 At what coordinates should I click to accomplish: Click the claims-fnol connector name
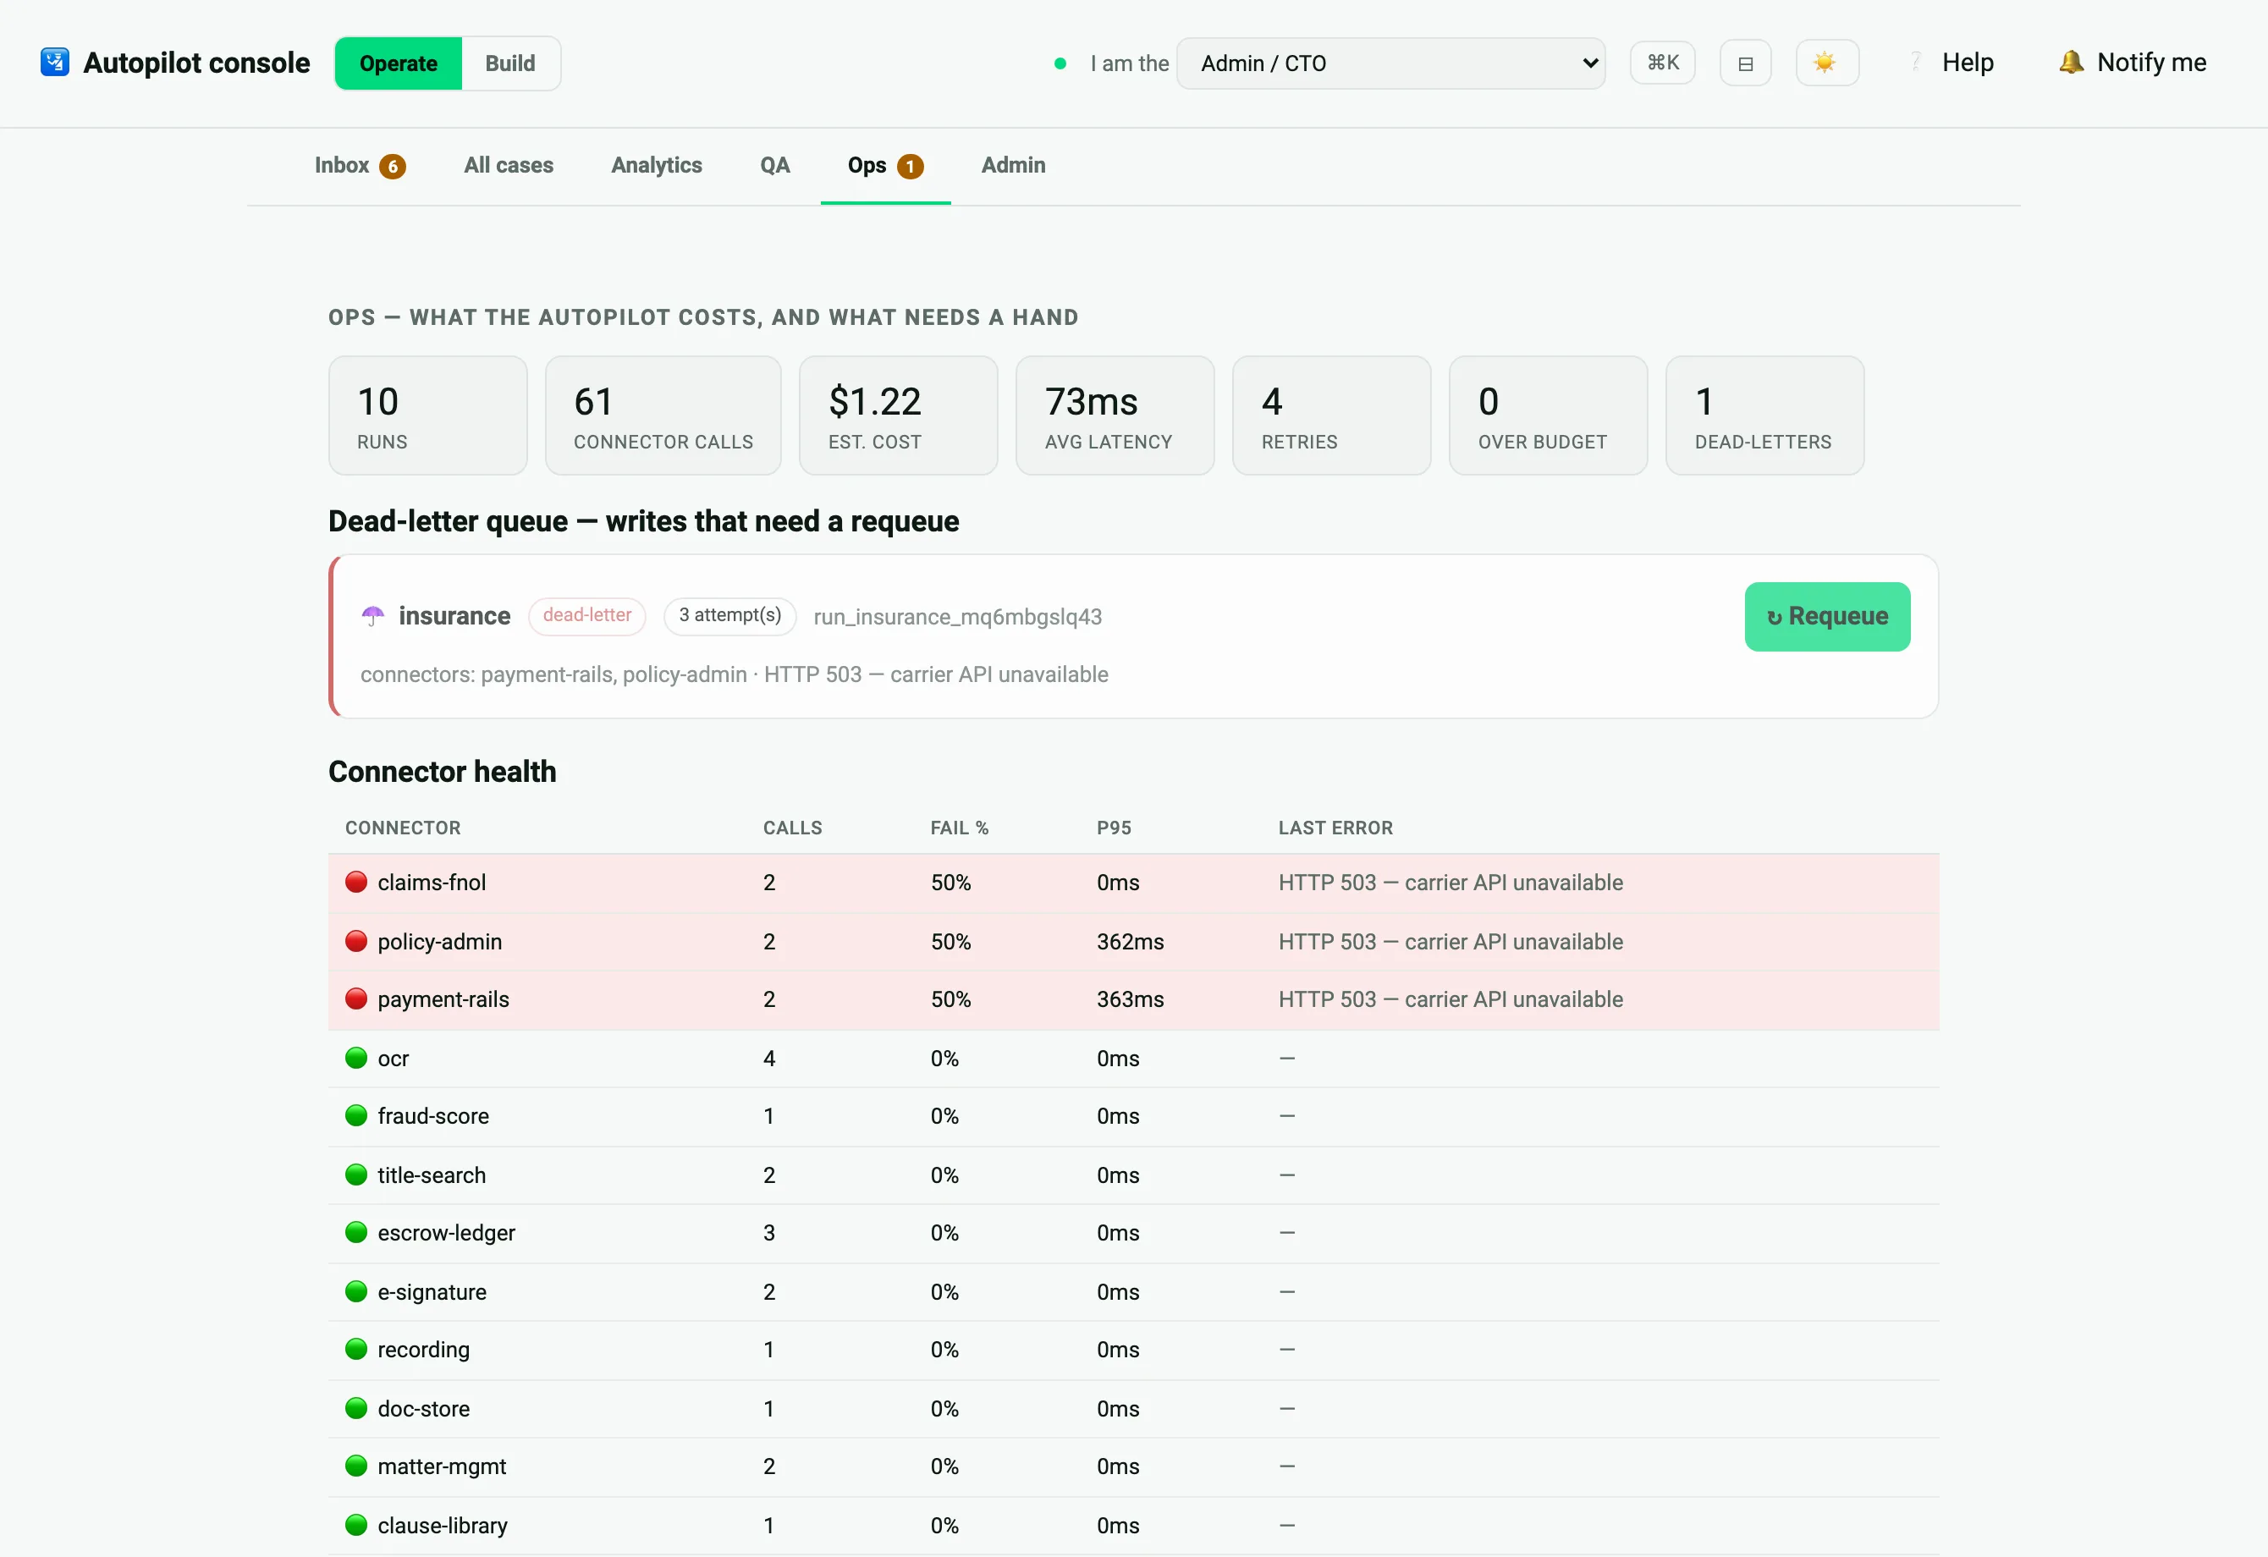[432, 882]
